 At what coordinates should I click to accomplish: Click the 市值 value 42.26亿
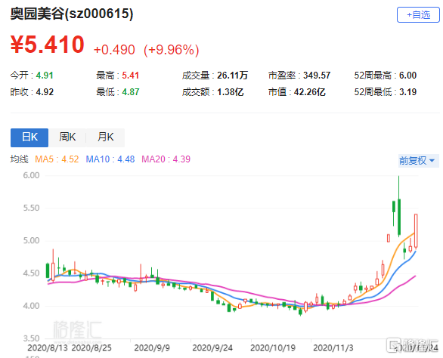point(310,91)
